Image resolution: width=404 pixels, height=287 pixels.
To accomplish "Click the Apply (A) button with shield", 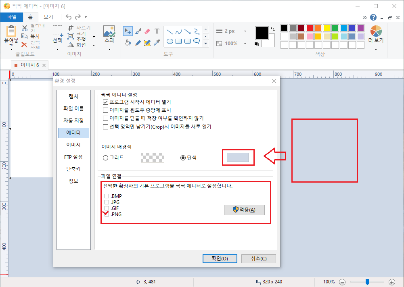I will [244, 210].
